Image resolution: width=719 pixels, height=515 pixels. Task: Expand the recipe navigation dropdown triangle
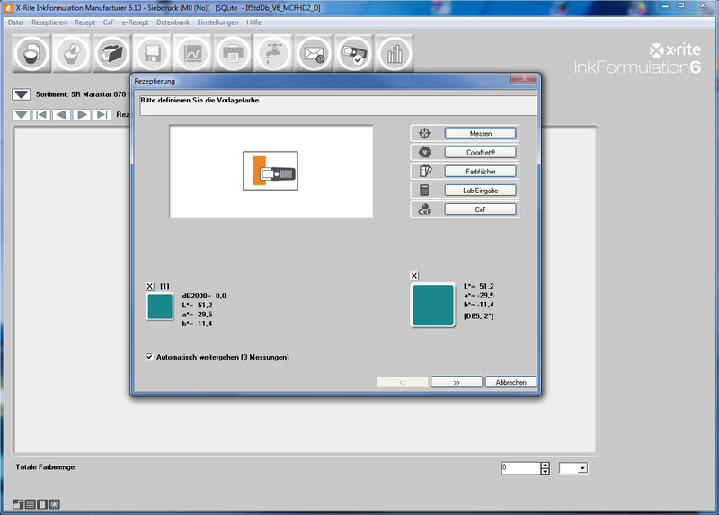[x=20, y=114]
